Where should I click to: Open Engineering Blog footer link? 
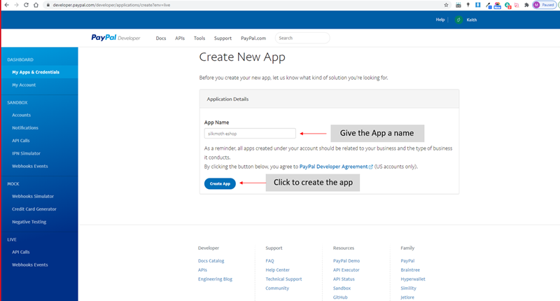click(x=215, y=279)
